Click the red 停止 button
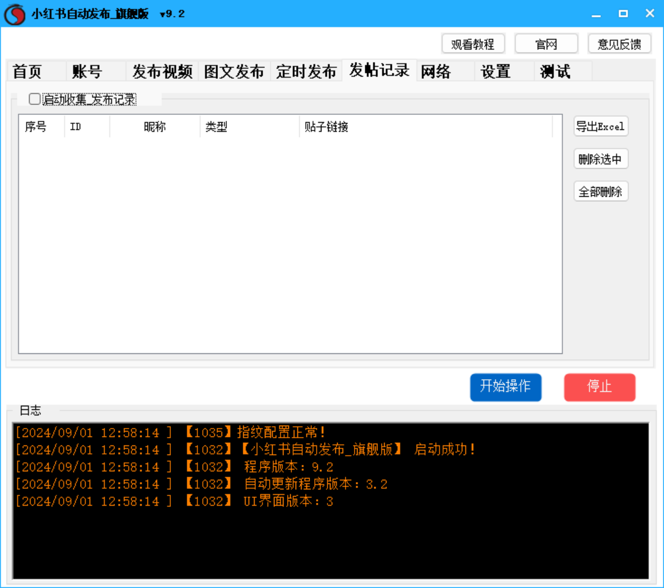 click(x=599, y=386)
